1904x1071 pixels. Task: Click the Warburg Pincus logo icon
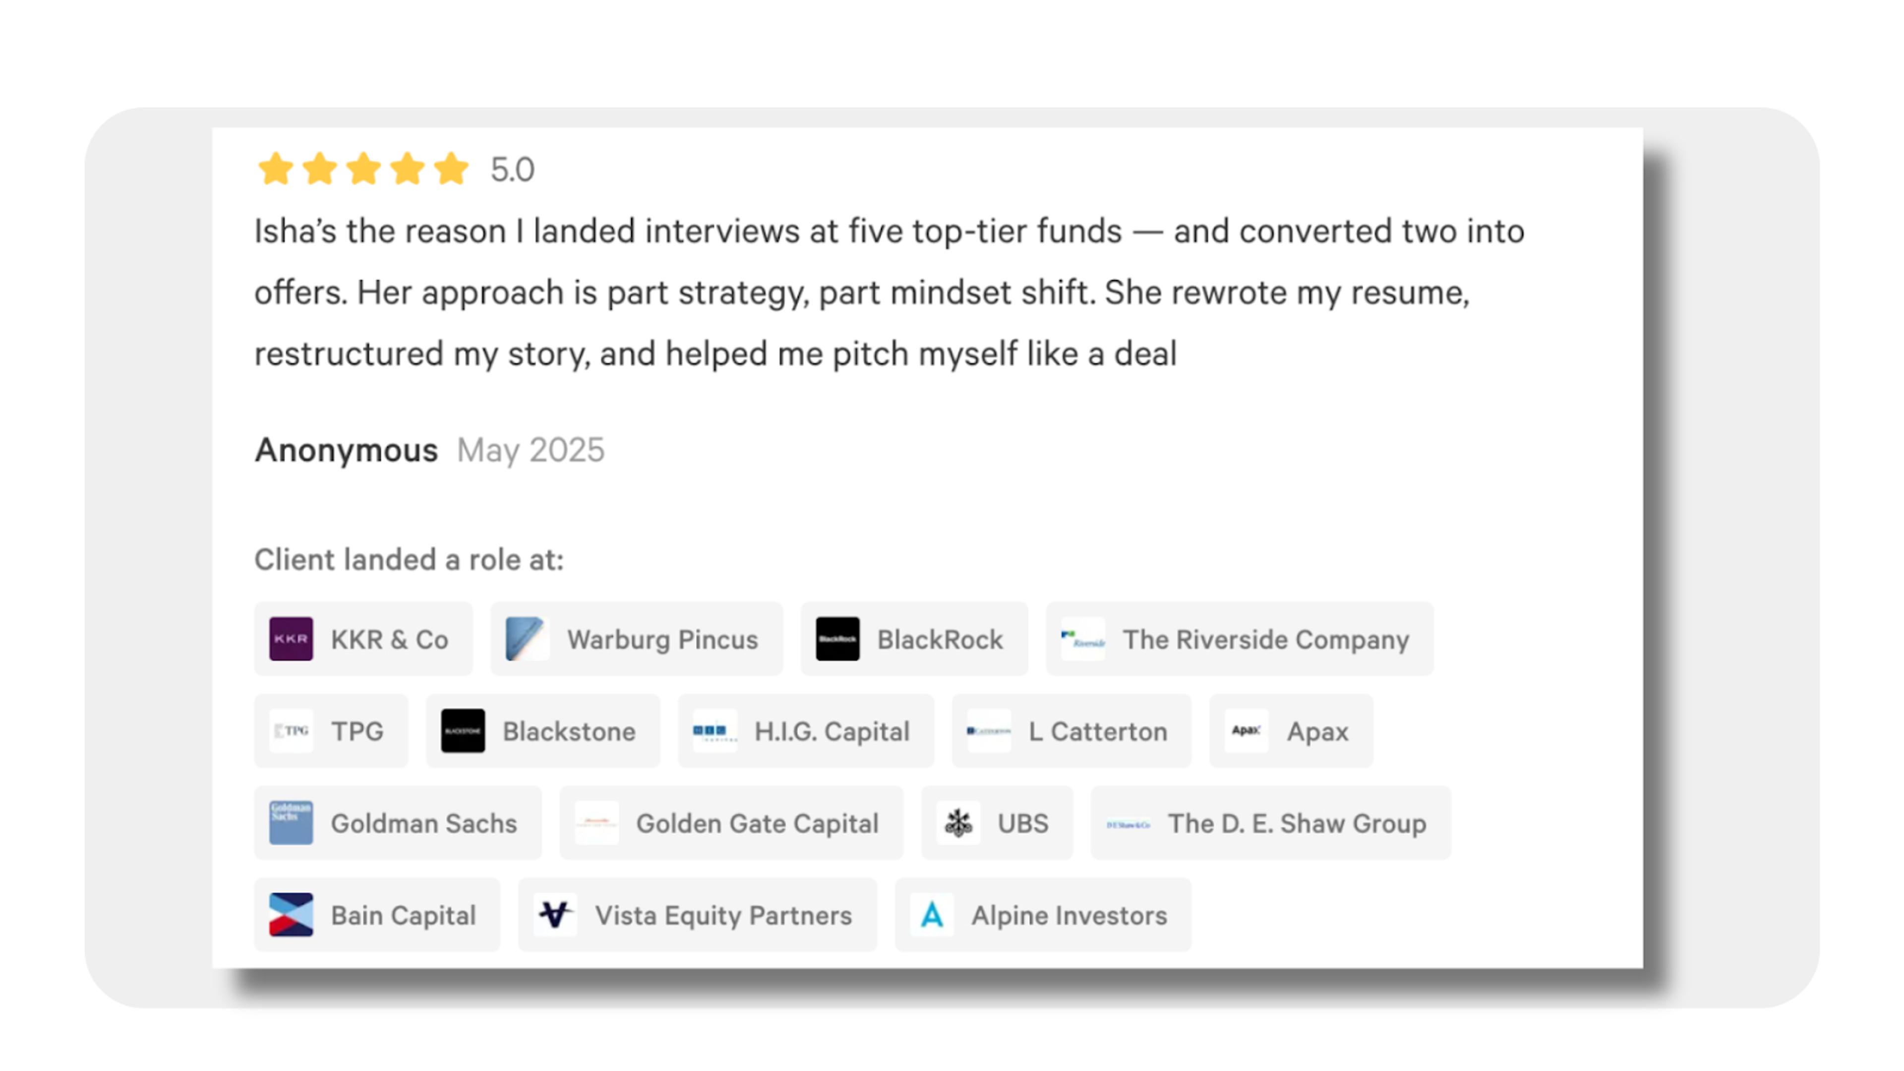tap(527, 639)
